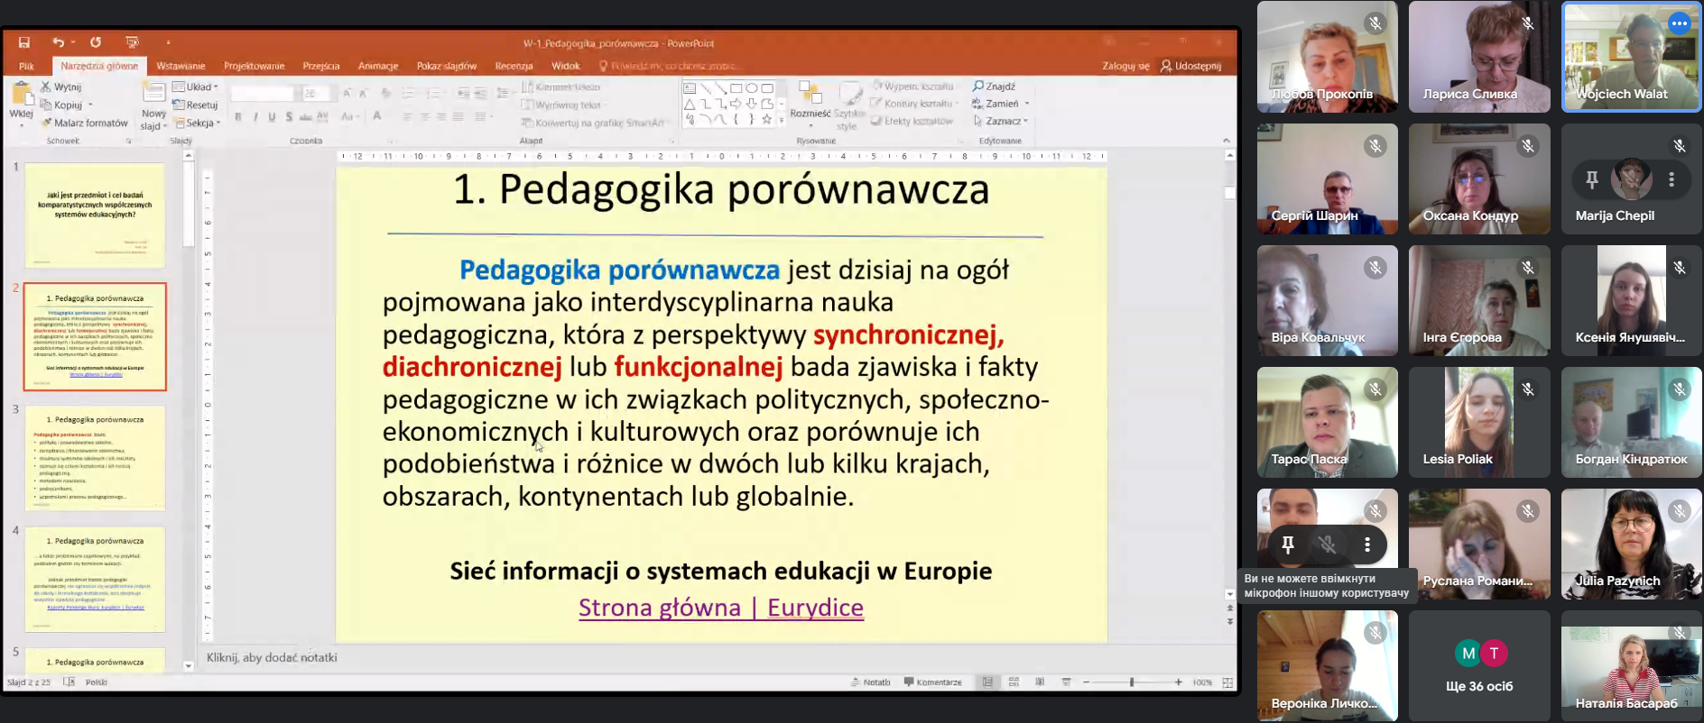This screenshot has width=1704, height=723.
Task: Click the Save icon in quick access toolbar
Action: [x=24, y=42]
